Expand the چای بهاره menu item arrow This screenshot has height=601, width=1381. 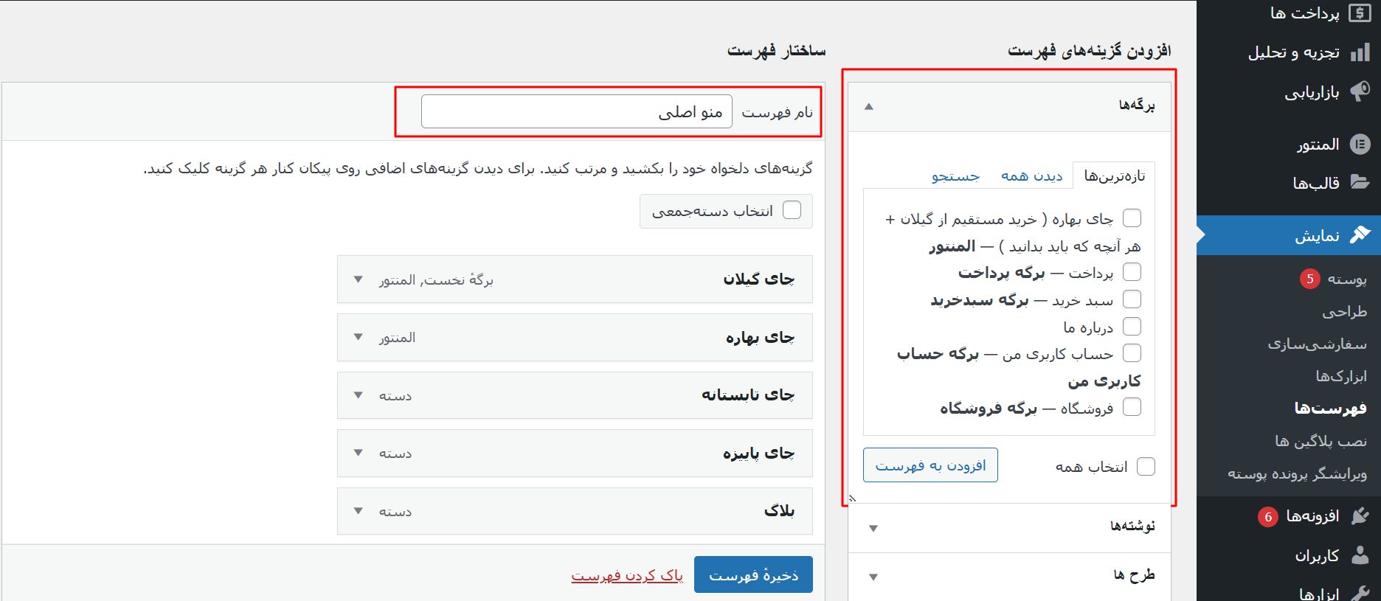358,337
